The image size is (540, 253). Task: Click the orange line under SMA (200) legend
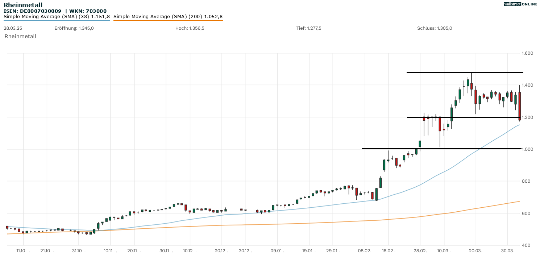tap(168, 20)
